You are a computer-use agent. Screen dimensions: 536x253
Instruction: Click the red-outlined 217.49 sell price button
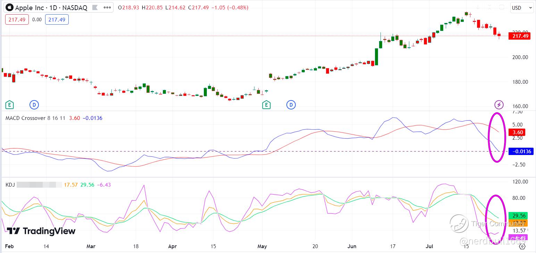tap(17, 20)
